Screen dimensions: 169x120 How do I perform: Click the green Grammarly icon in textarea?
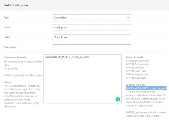[x=118, y=99]
